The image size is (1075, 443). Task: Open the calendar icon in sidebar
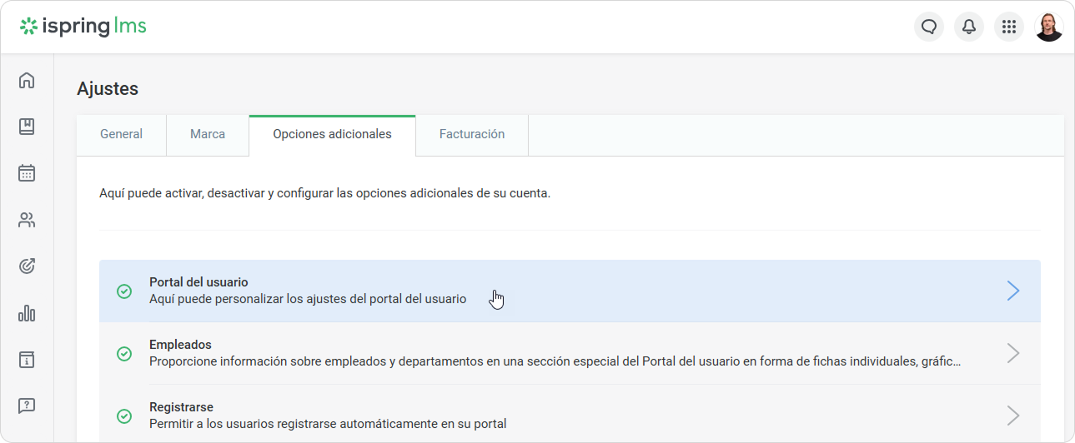coord(27,173)
